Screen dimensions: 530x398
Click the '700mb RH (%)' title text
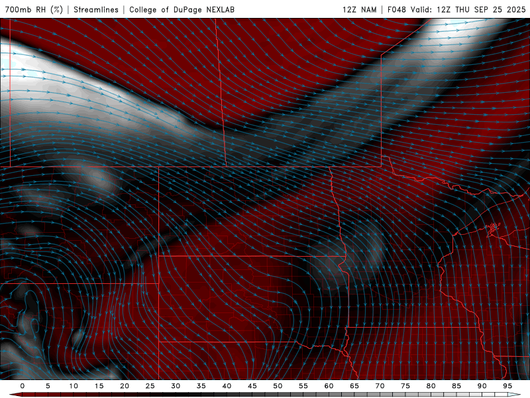(x=34, y=9)
